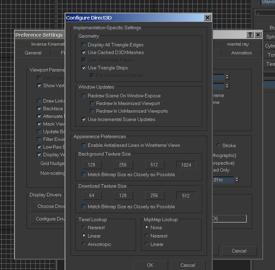Open mental ray tab in Preference Settings
This screenshot has width=275, height=270.
pyautogui.click(x=238, y=44)
